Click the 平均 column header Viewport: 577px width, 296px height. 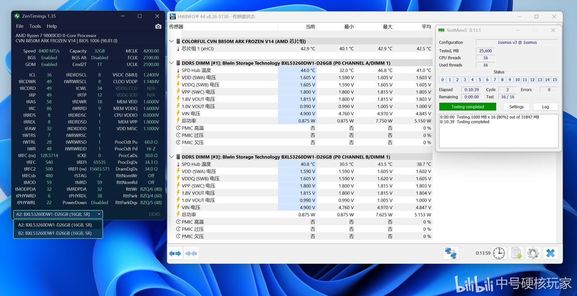(426, 27)
